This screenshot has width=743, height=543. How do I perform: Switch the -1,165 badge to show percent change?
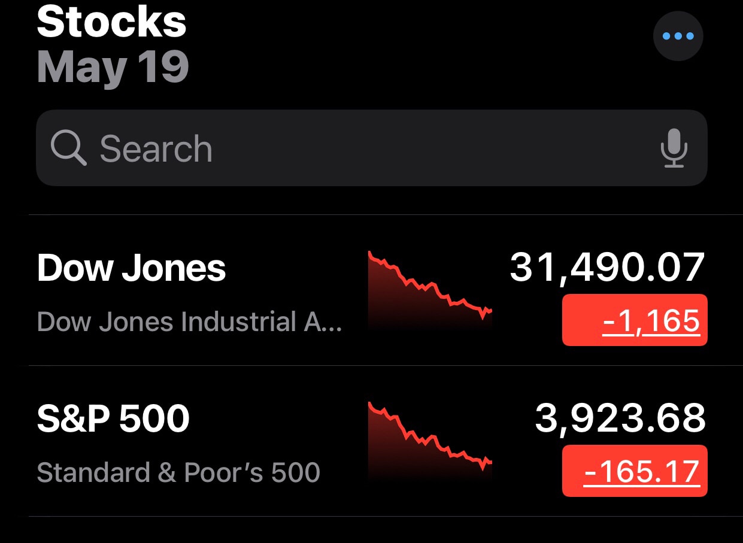click(634, 319)
